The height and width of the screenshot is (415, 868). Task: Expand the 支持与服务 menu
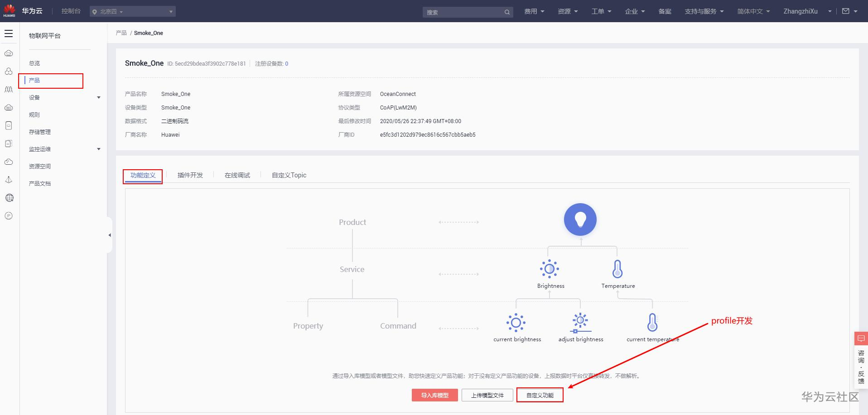(704, 11)
